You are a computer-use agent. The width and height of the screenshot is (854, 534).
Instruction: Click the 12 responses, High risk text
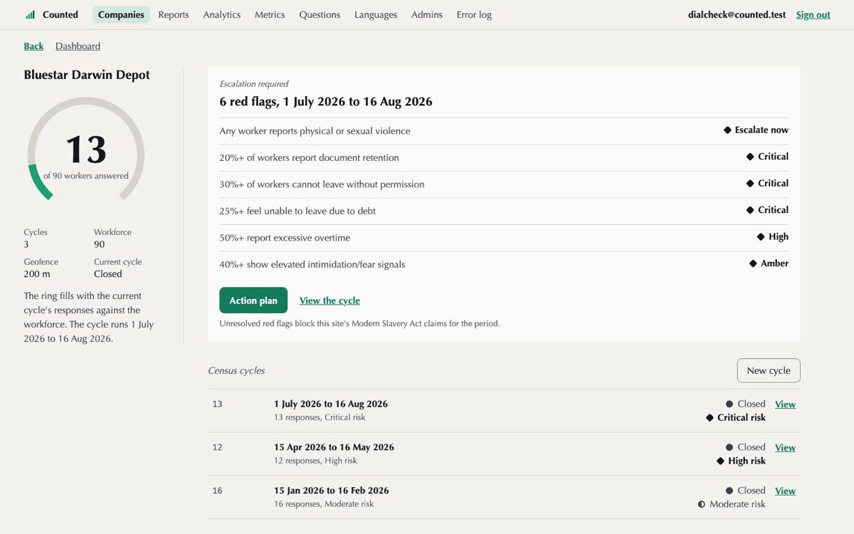(x=315, y=461)
